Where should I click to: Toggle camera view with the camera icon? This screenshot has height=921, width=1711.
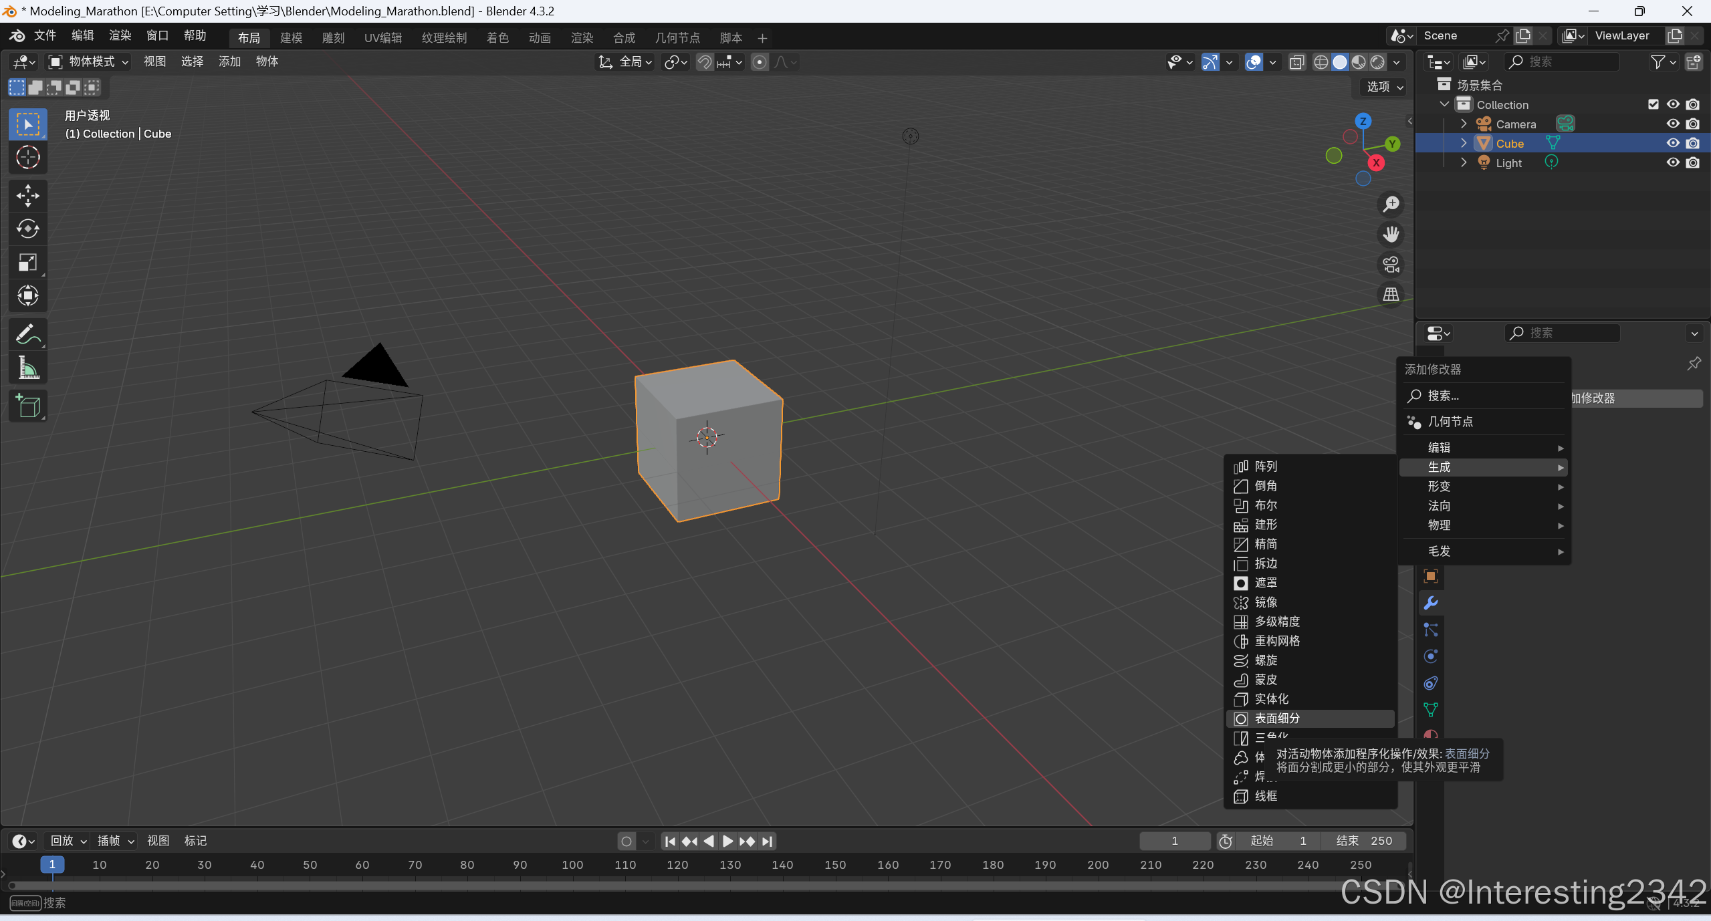[1391, 265]
